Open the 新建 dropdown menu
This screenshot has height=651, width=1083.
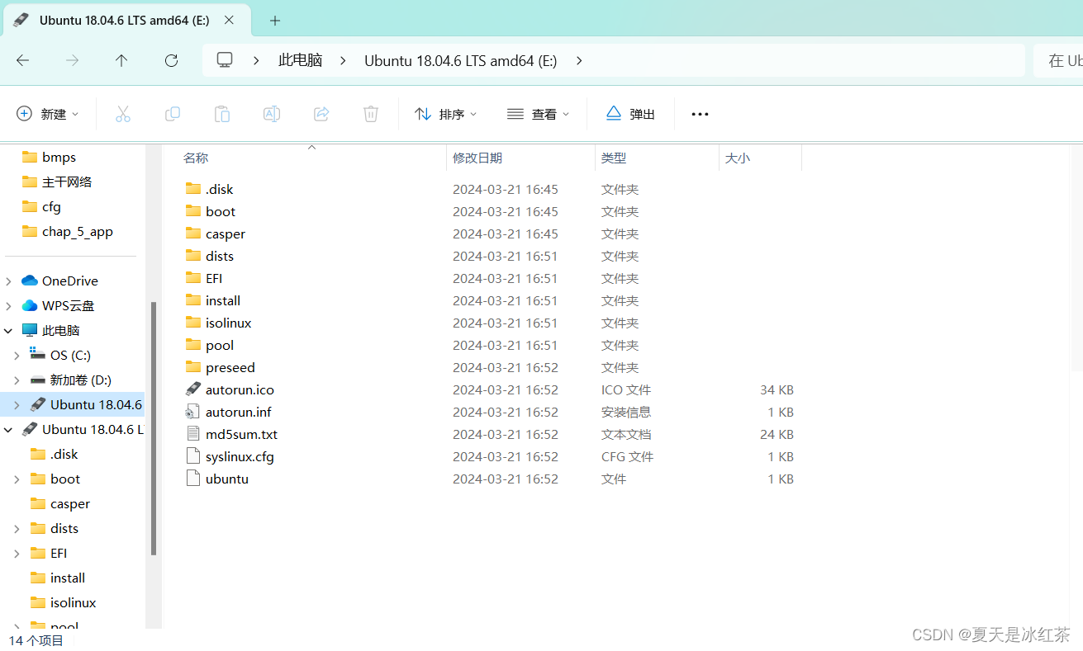[48, 114]
